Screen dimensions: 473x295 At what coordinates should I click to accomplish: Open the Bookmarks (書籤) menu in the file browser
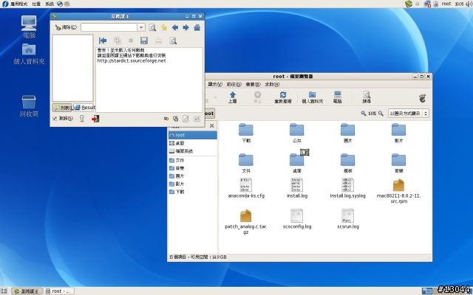coord(253,84)
